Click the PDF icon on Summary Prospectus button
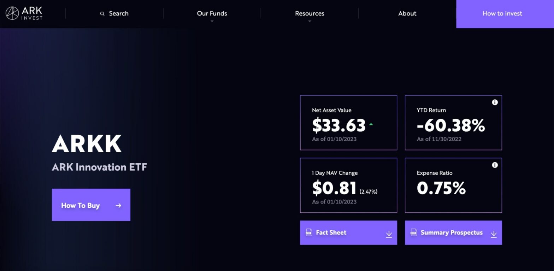The width and height of the screenshot is (554, 271). [x=413, y=232]
